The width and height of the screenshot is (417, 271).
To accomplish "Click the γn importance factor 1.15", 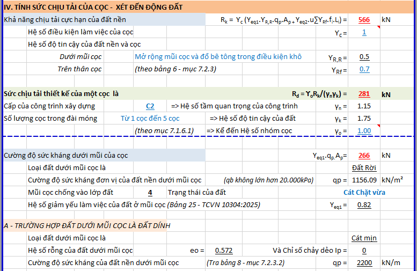I will tap(364, 106).
